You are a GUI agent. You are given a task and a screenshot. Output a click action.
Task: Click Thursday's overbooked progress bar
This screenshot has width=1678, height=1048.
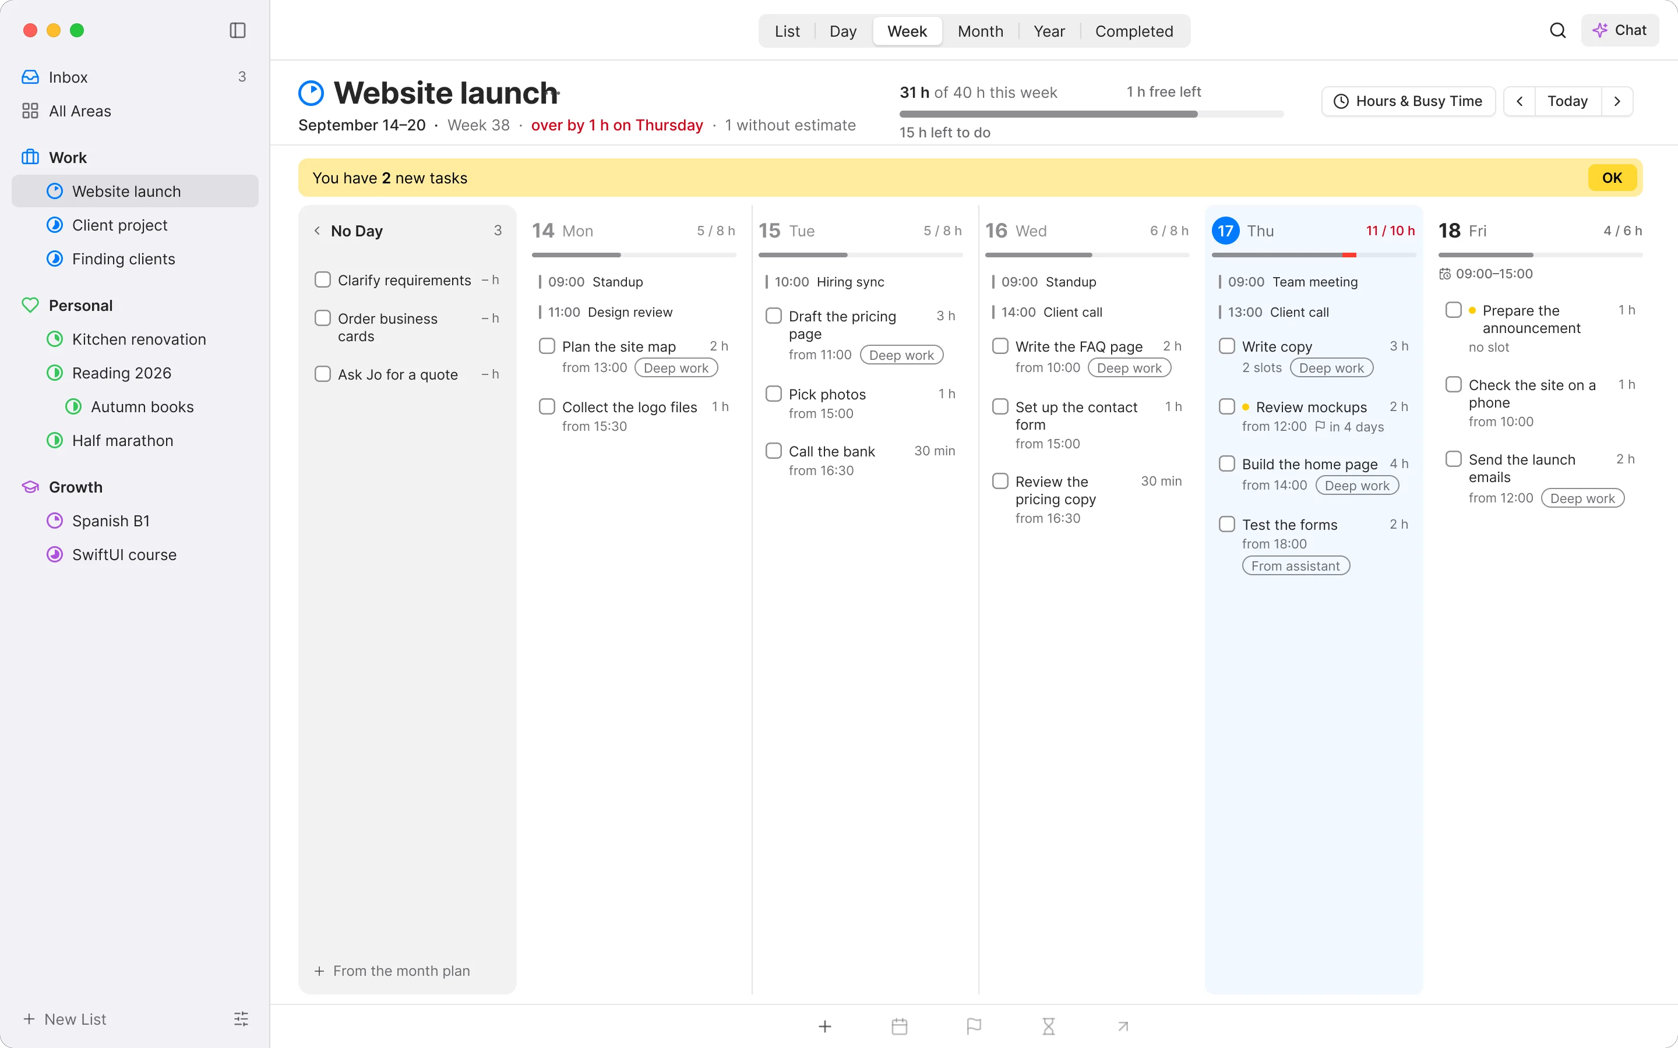[1313, 255]
